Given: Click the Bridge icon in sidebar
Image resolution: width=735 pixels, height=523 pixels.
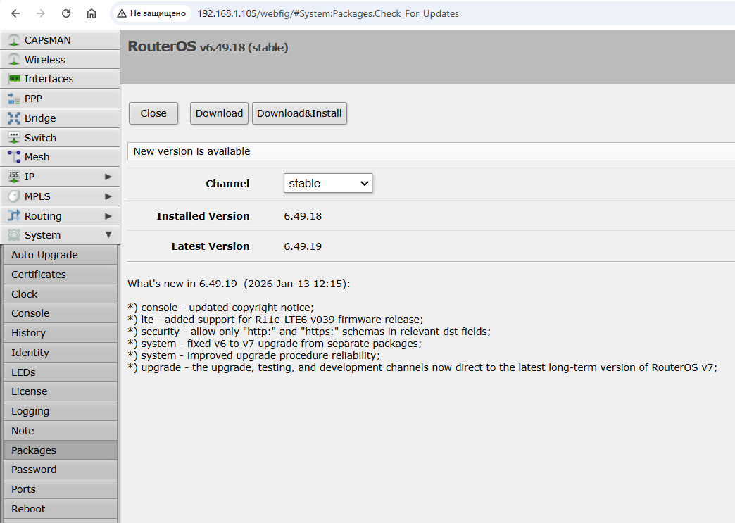Looking at the screenshot, I should coord(13,118).
